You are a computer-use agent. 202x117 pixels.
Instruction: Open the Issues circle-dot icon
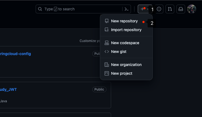[159, 9]
